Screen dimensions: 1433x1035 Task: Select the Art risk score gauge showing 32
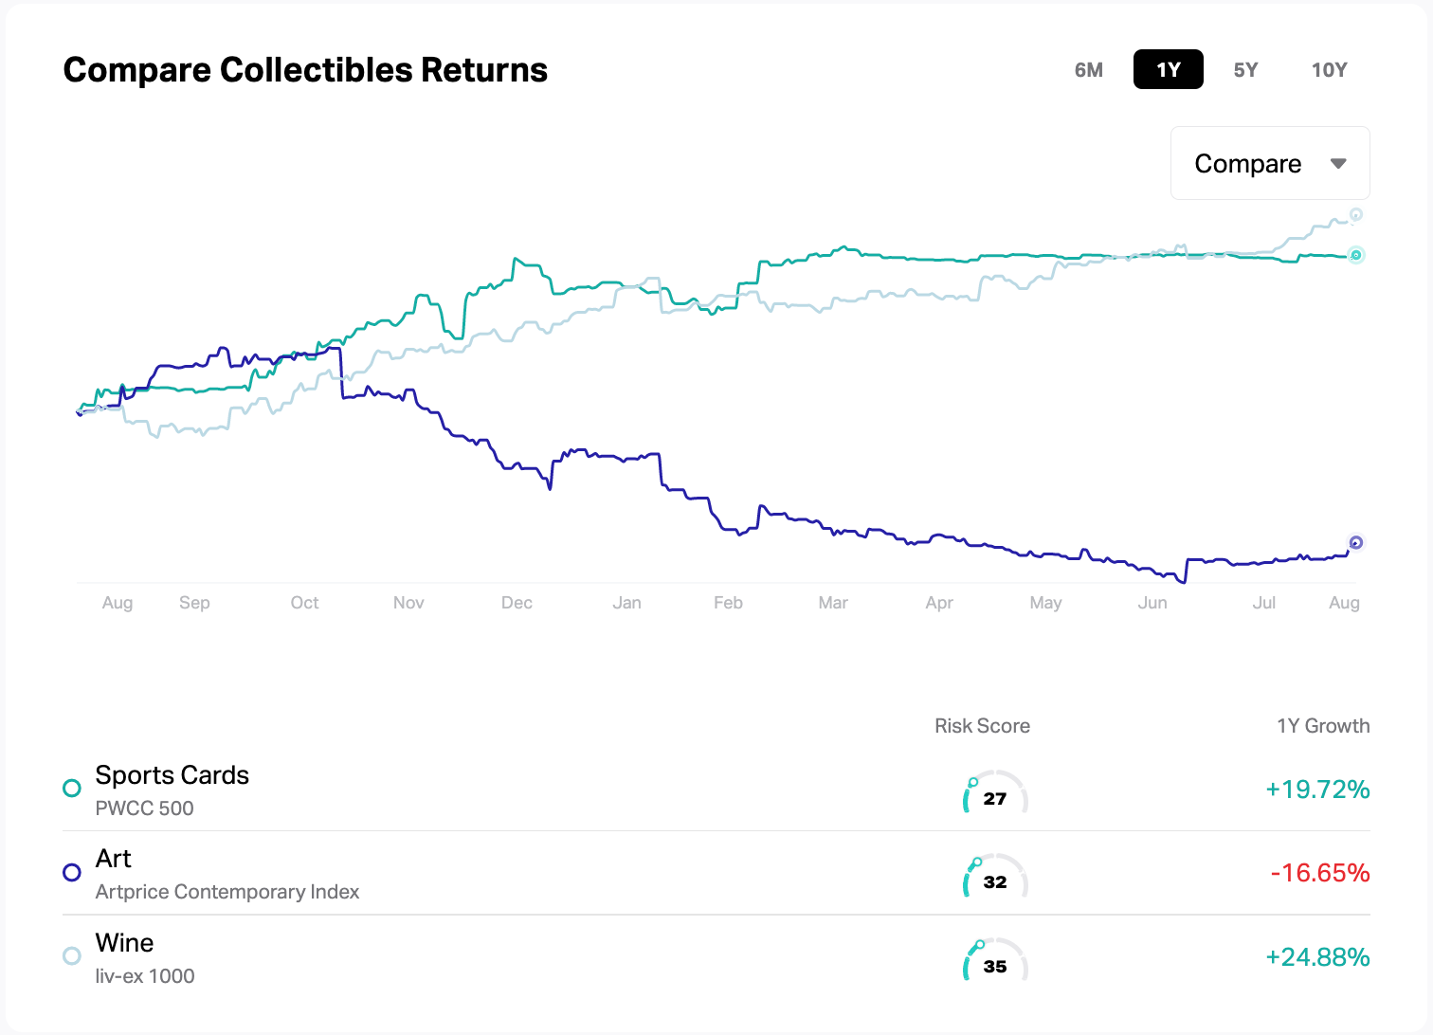pyautogui.click(x=993, y=878)
